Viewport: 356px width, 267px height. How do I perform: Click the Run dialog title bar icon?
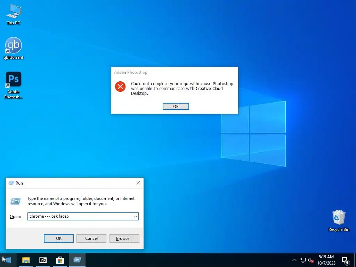click(x=11, y=183)
